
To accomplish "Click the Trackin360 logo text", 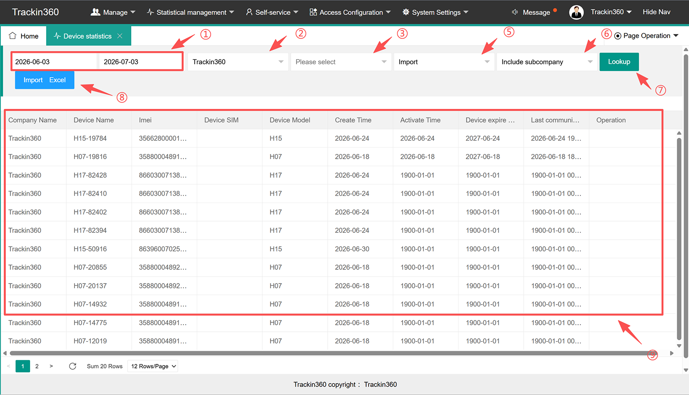I will pos(35,12).
